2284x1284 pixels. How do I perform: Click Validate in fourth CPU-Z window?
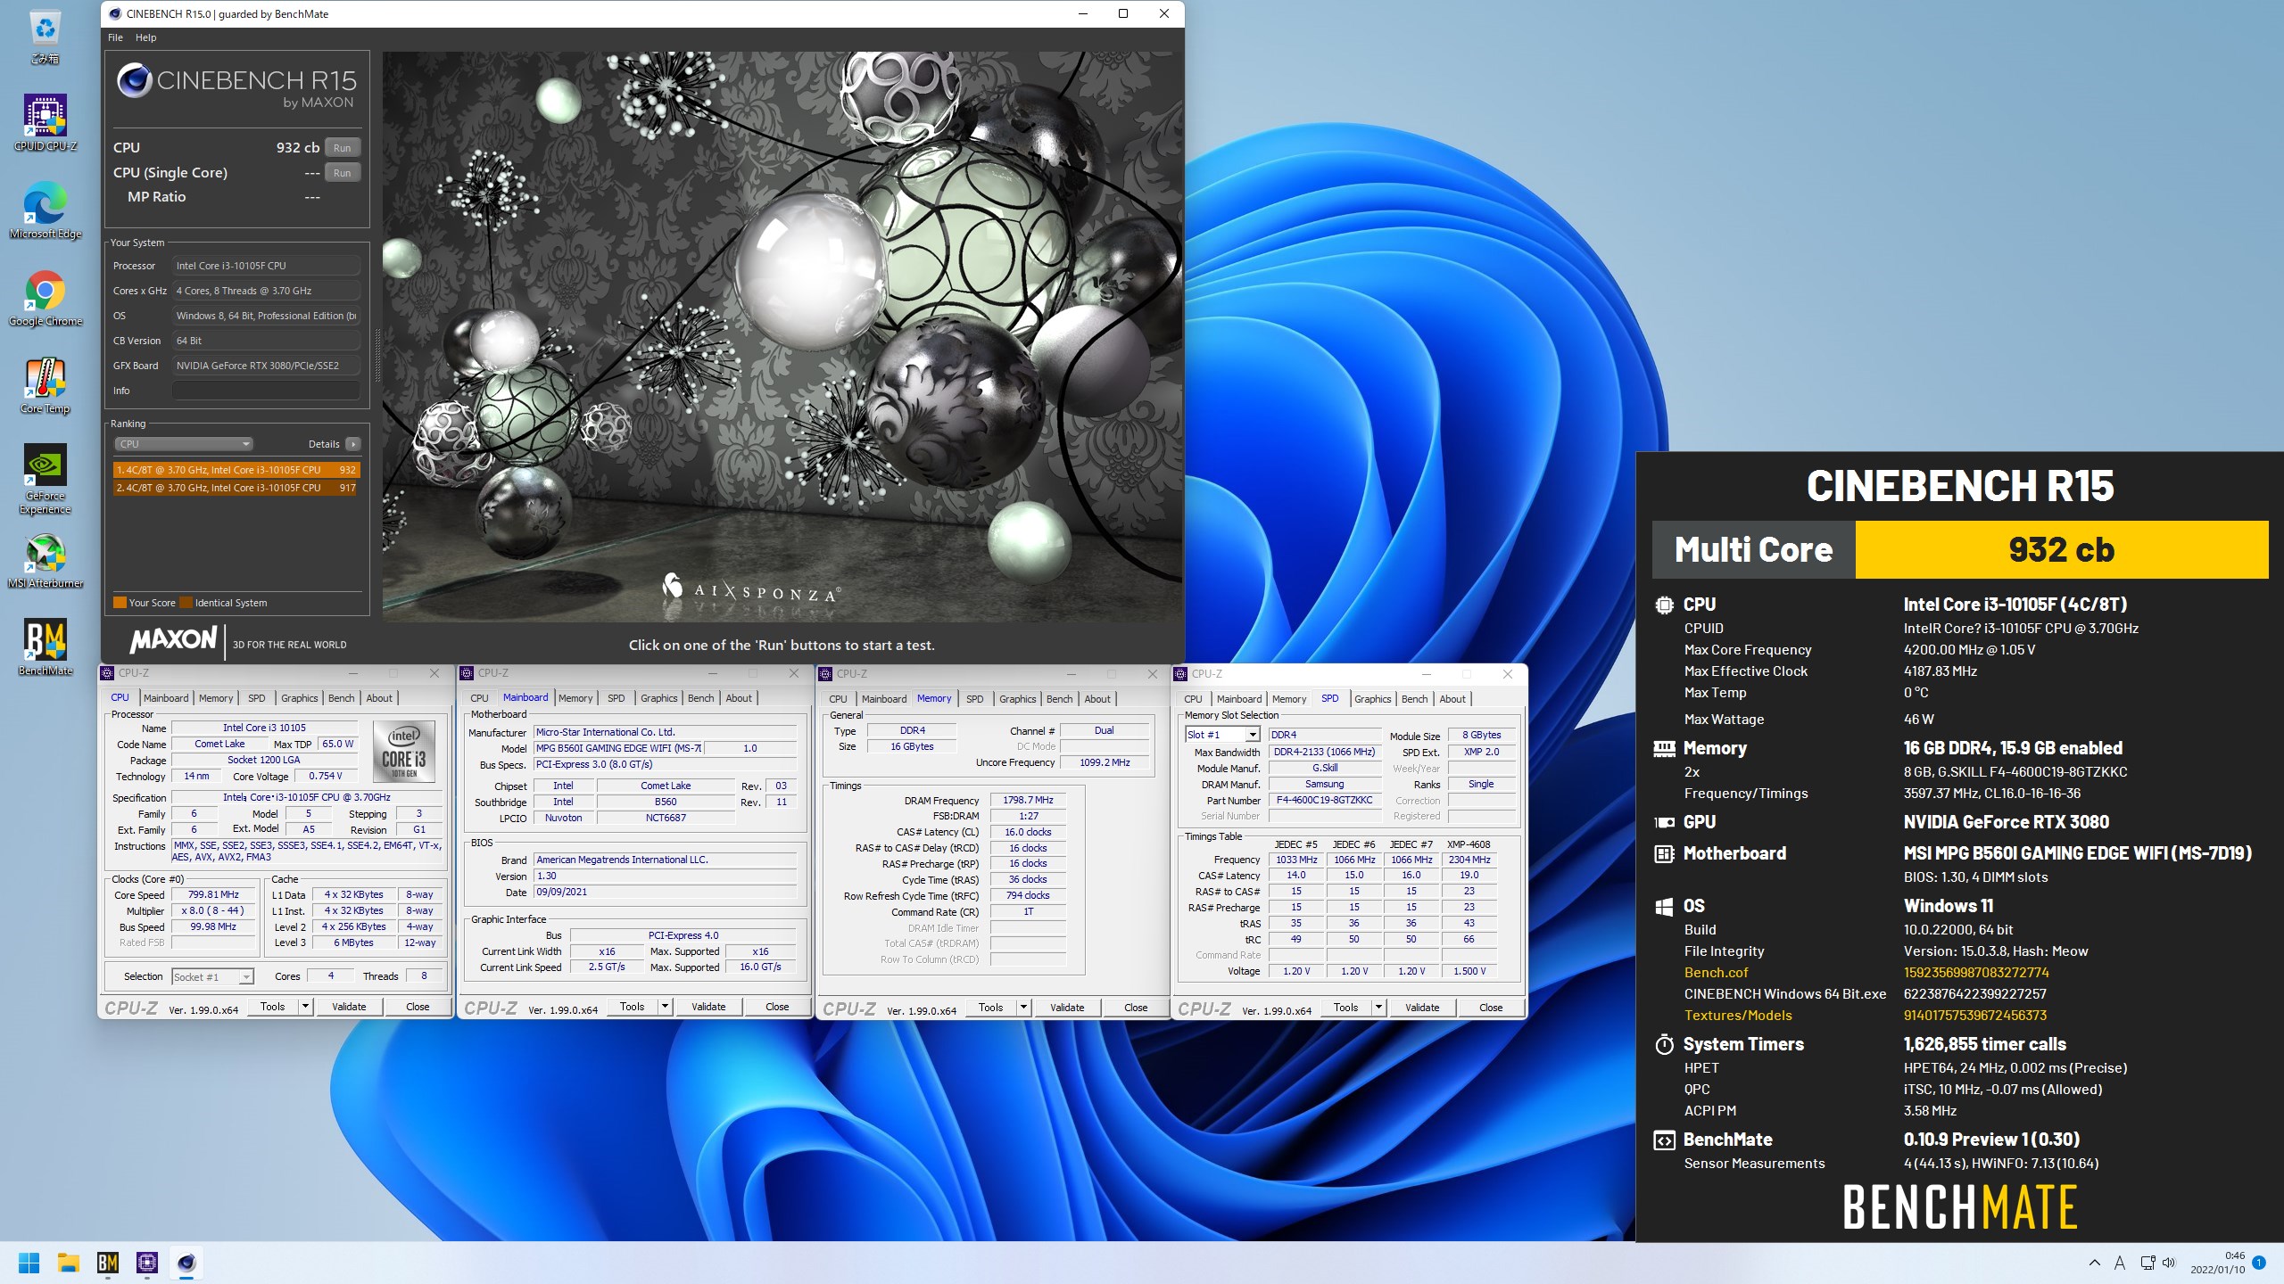1422,1008
